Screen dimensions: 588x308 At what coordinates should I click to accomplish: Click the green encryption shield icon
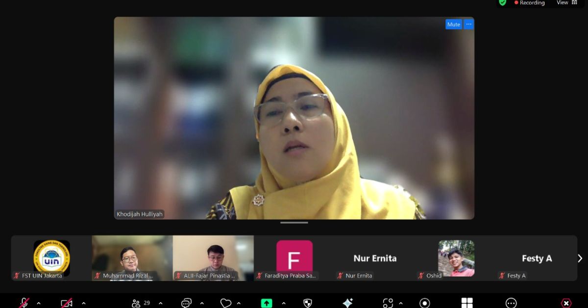pyautogui.click(x=502, y=2)
